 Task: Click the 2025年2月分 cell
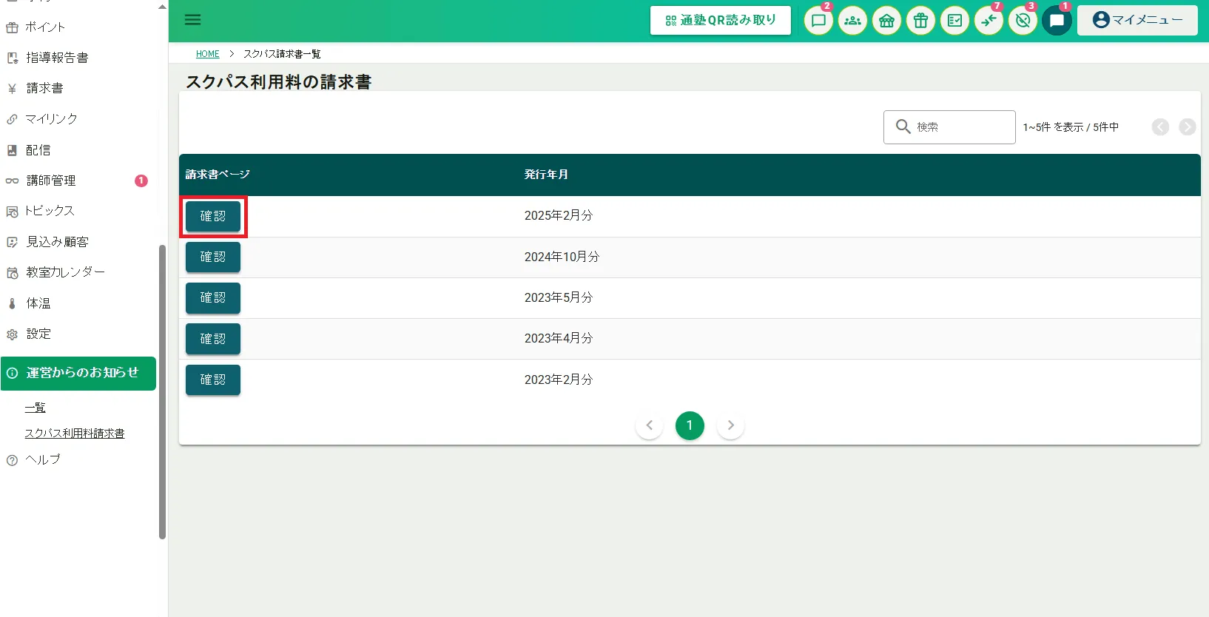[559, 216]
